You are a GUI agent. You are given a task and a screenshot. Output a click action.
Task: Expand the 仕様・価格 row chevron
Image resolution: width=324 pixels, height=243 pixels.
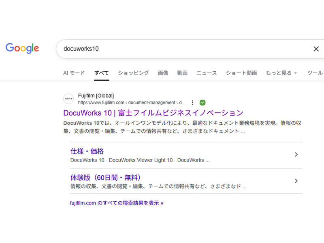point(296,155)
